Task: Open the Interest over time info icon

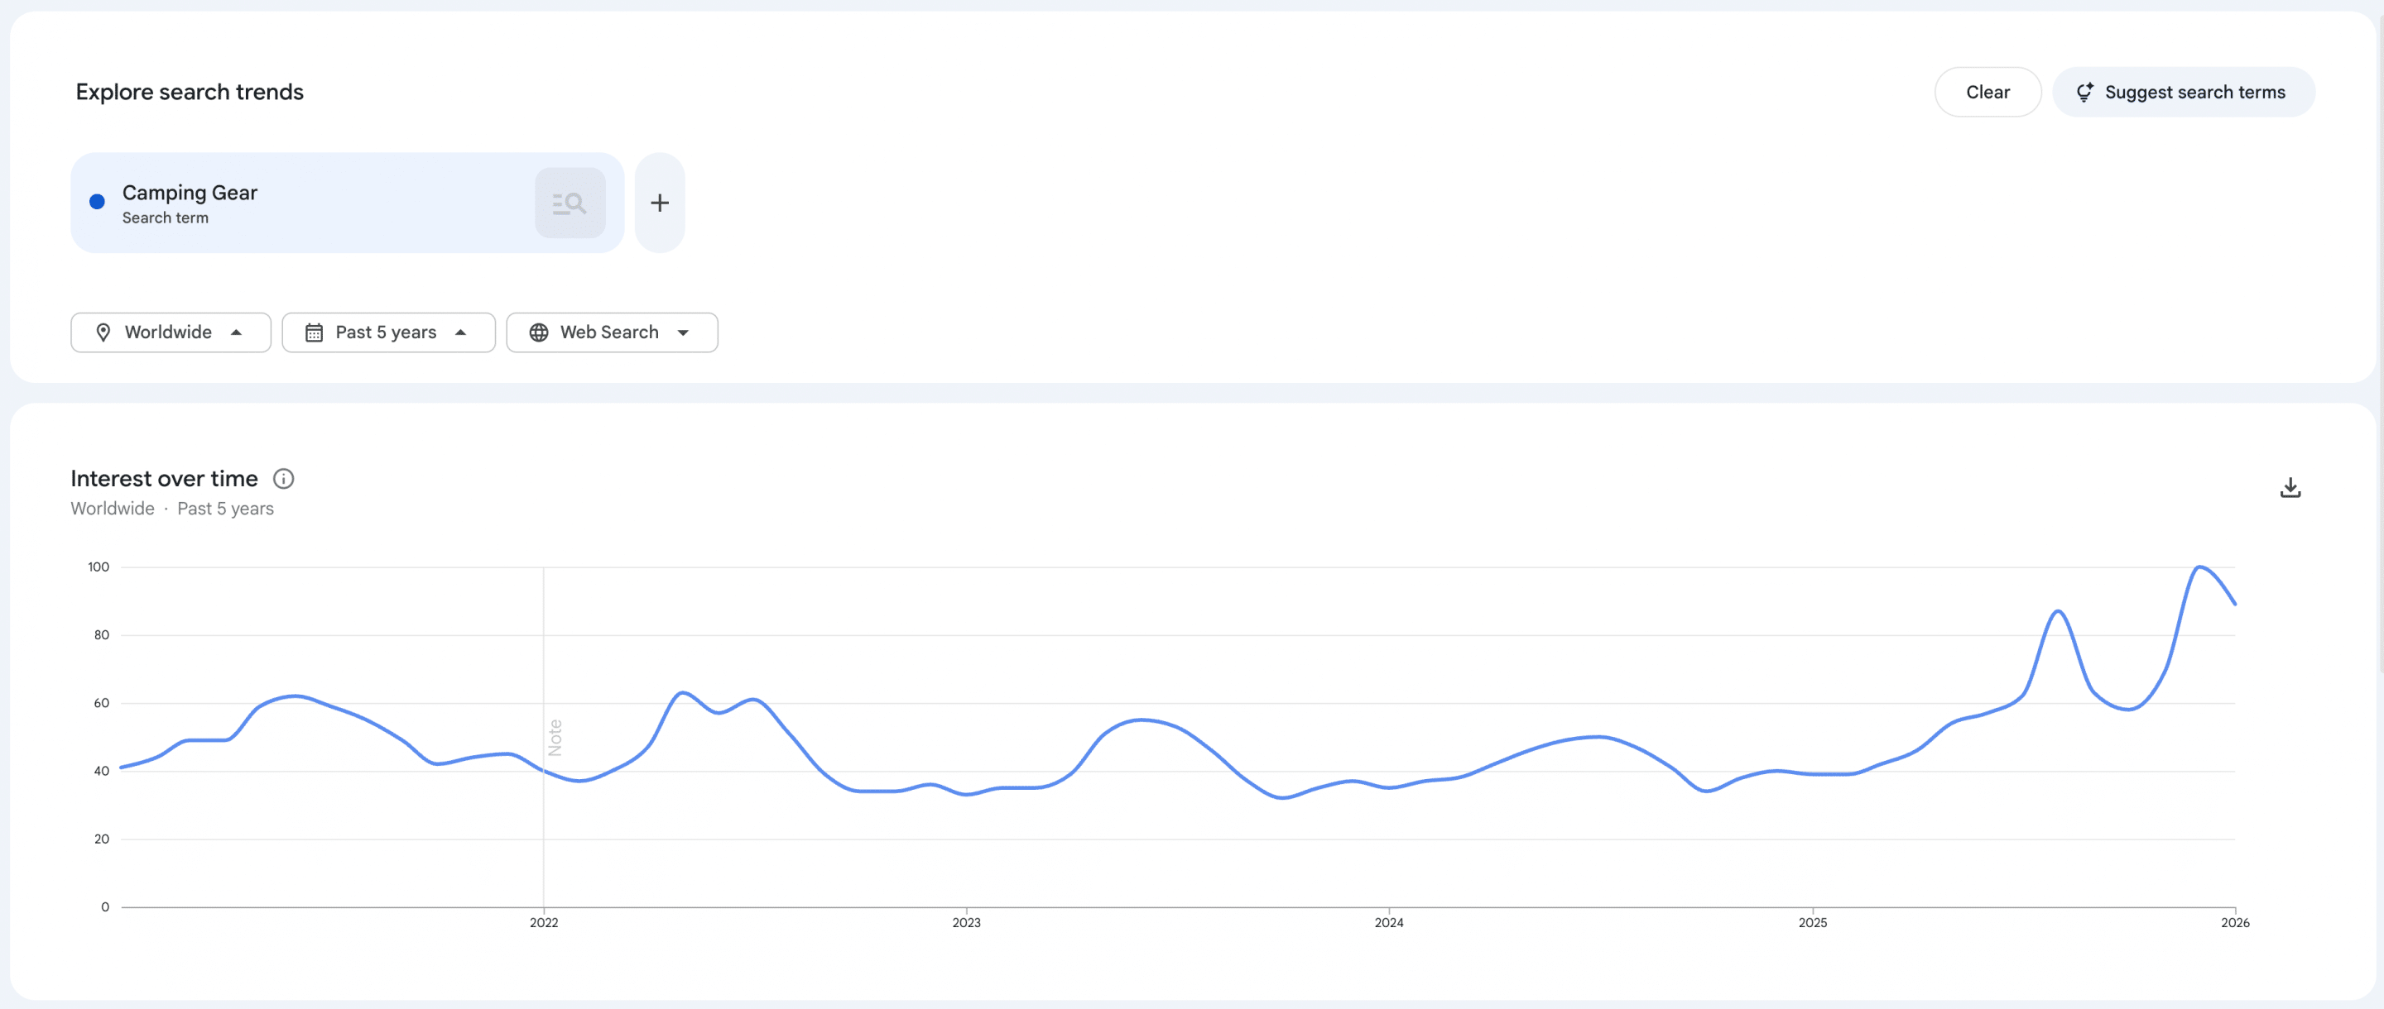Action: (283, 478)
